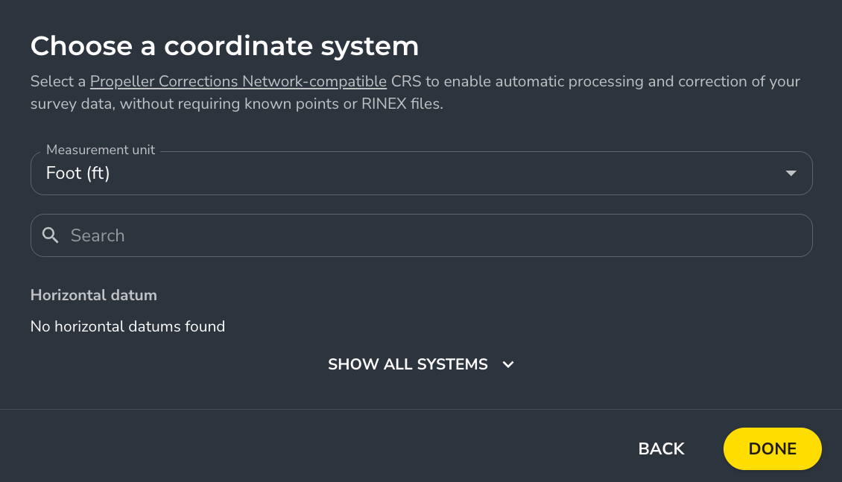Click the search magnifier icon
Viewport: 842px width, 482px height.
[50, 235]
